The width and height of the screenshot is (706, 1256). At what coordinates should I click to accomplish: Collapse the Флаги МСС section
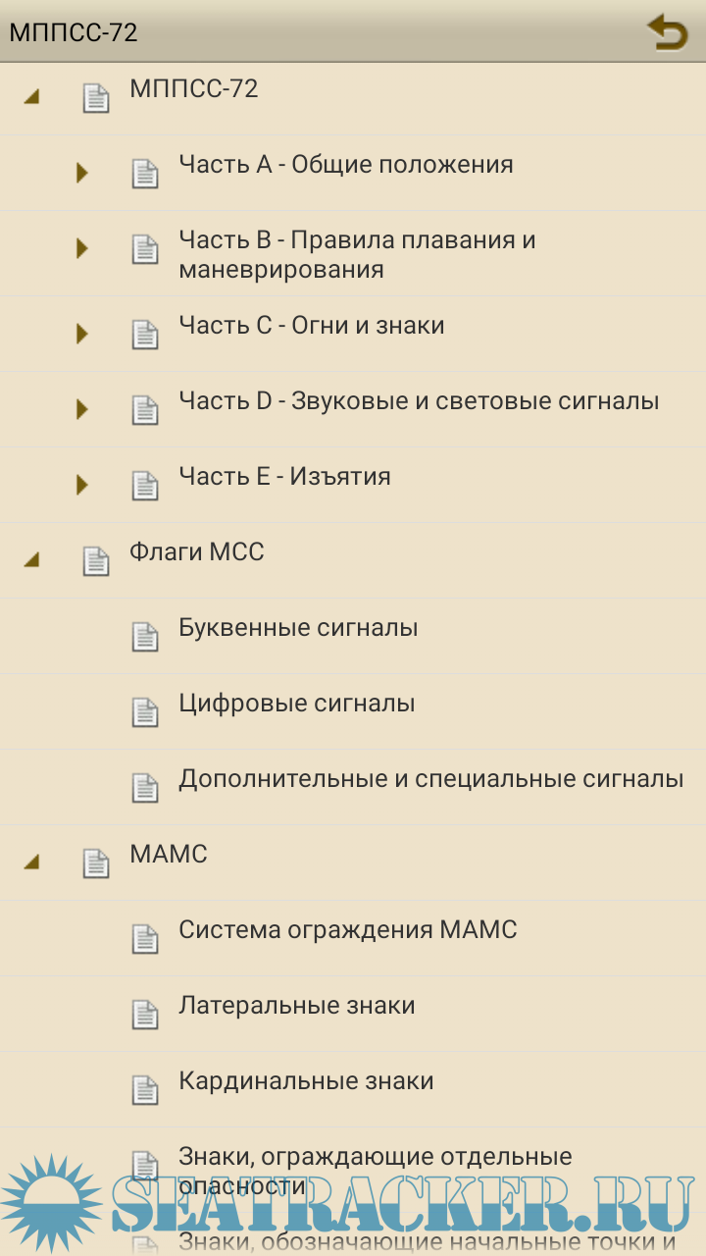(x=32, y=560)
